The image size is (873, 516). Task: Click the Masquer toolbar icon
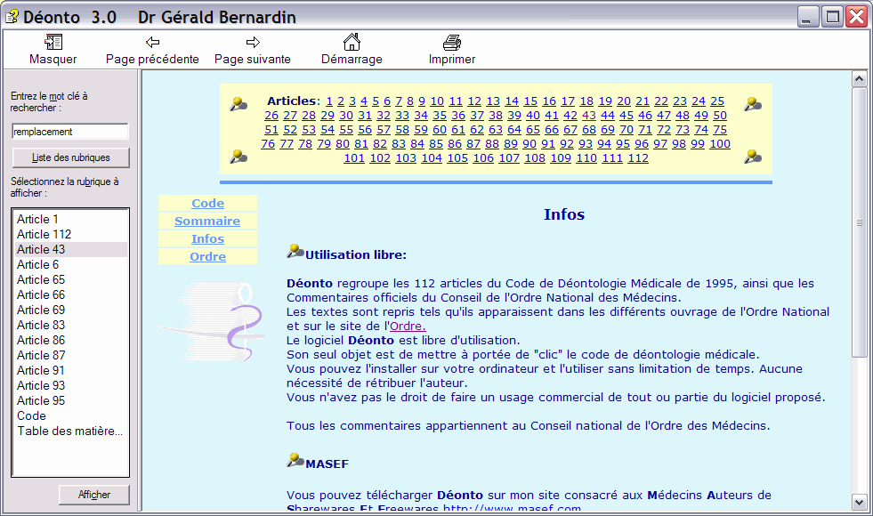click(x=53, y=42)
